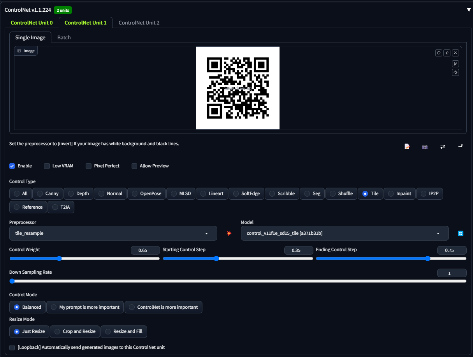The width and height of the screenshot is (473, 357).
Task: Refresh the ControlNet model list
Action: (x=461, y=233)
